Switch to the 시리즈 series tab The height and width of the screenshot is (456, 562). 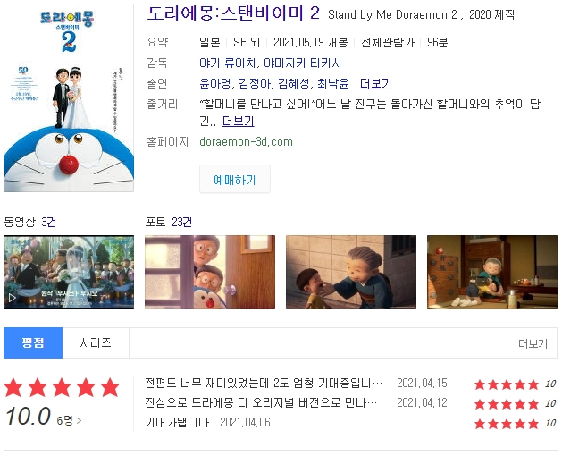[96, 342]
